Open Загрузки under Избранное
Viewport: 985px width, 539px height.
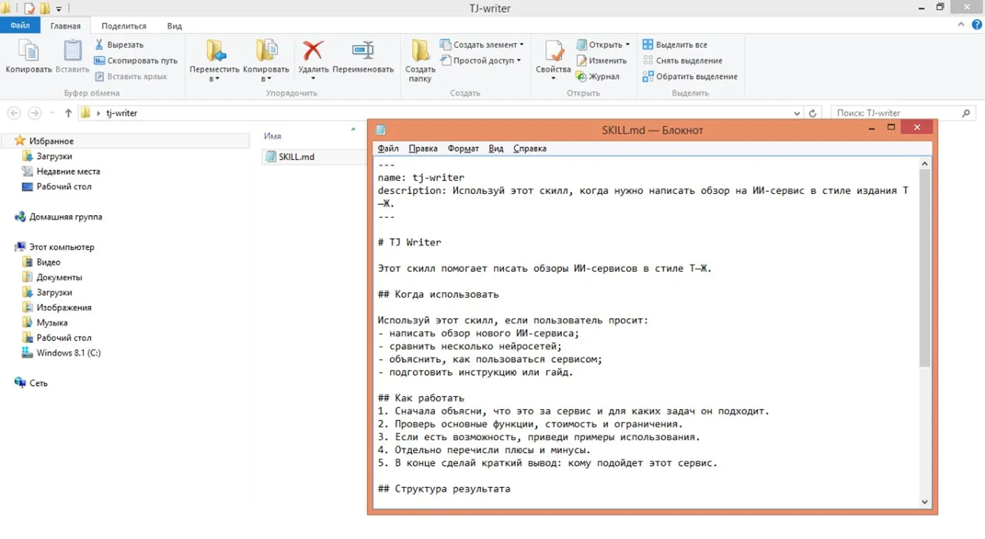coord(54,156)
